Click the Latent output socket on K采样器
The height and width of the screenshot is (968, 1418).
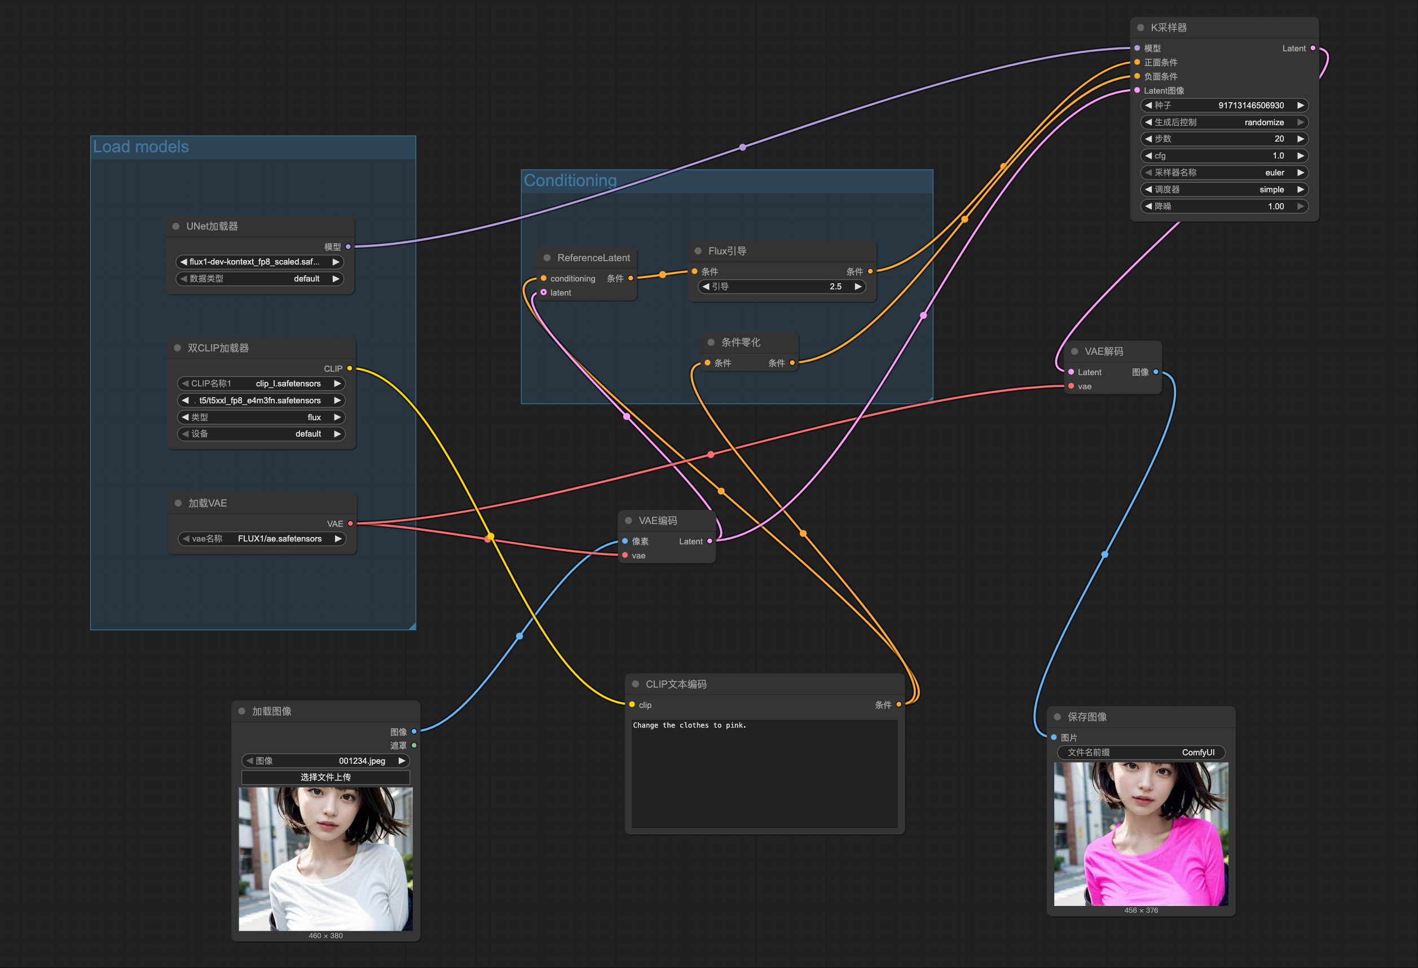click(1313, 48)
